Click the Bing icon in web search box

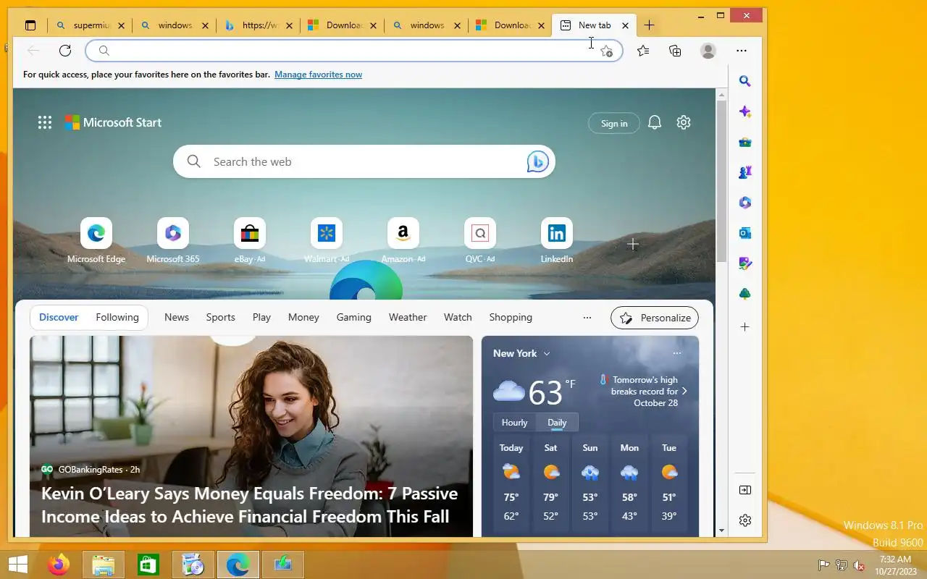[x=537, y=161]
